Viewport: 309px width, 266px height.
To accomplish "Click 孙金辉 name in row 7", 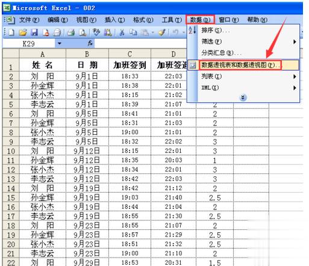I will coord(43,123).
